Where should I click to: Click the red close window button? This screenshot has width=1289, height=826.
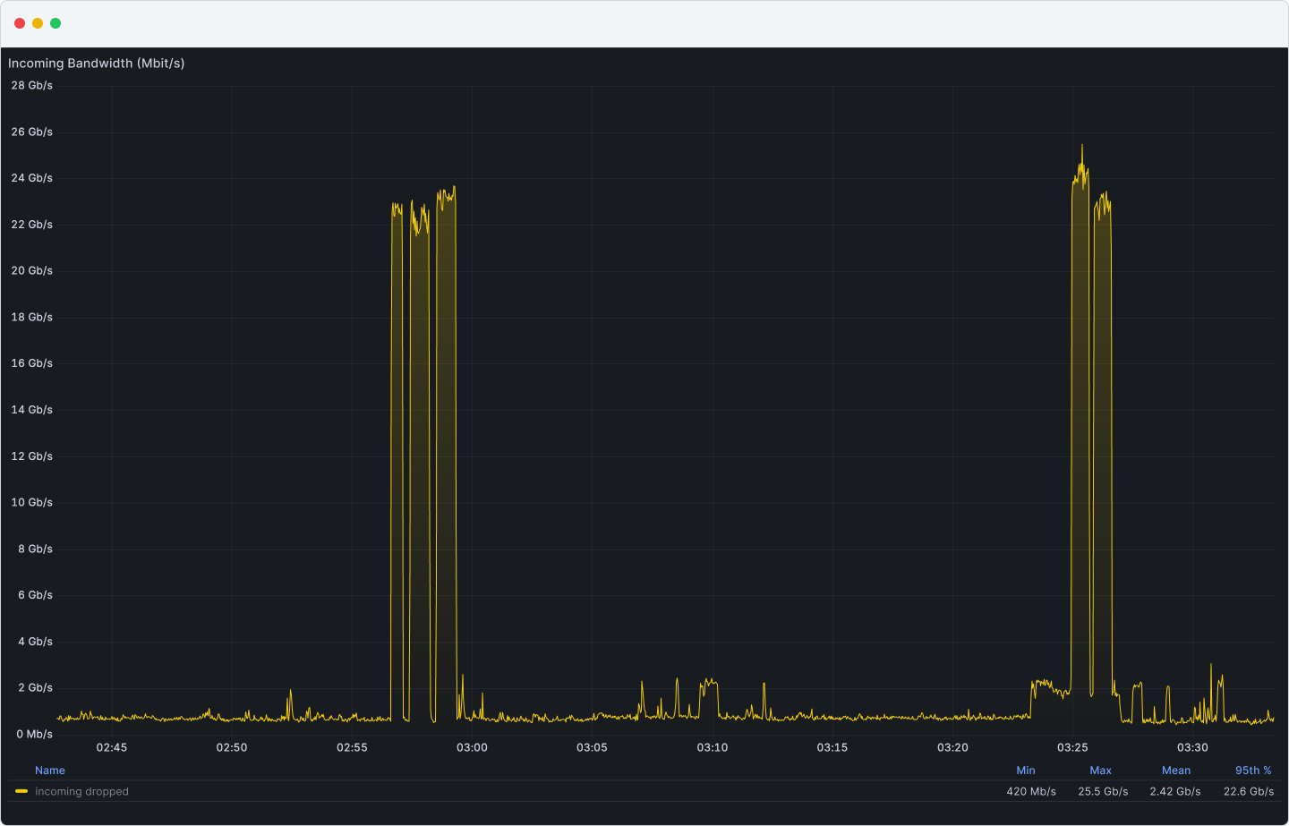pos(20,23)
